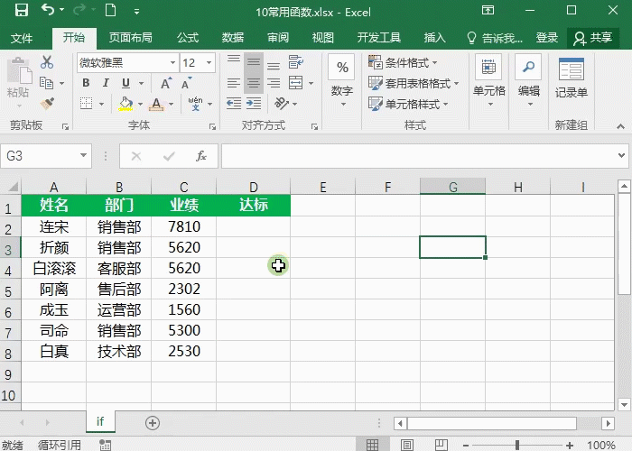The image size is (632, 451).
Task: Decrease font size with small A icon
Action: click(x=187, y=83)
